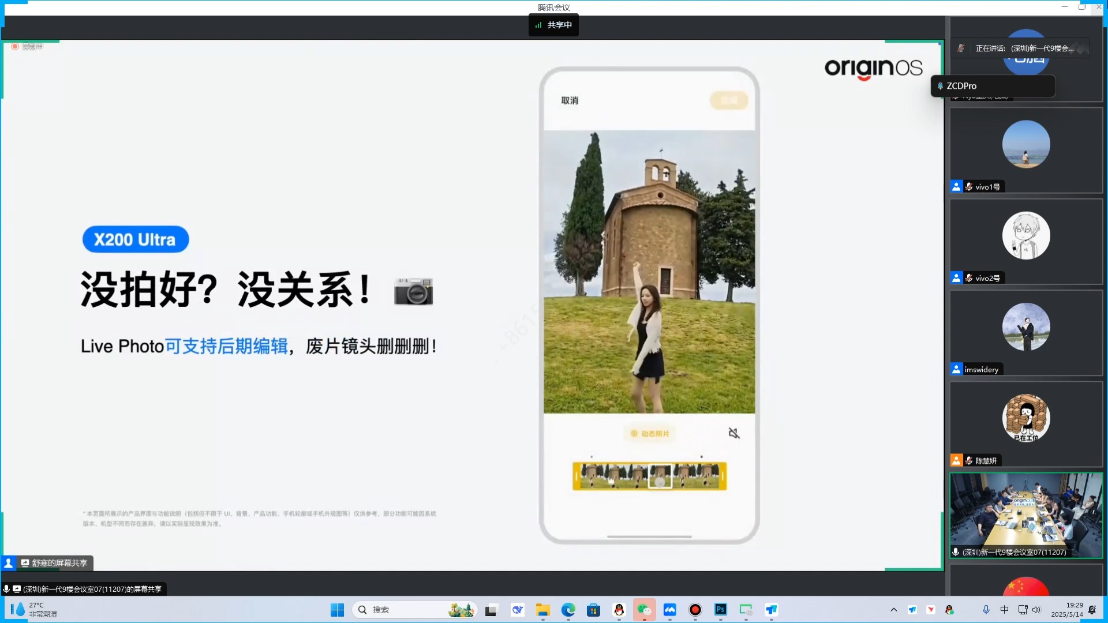Viewport: 1108px width, 623px height.
Task: Click the muted microphone icon in the speaking banner
Action: click(961, 48)
